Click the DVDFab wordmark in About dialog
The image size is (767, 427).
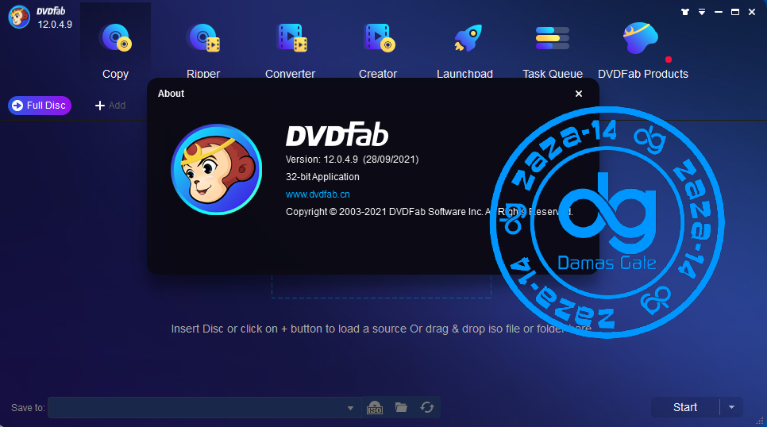pyautogui.click(x=337, y=134)
